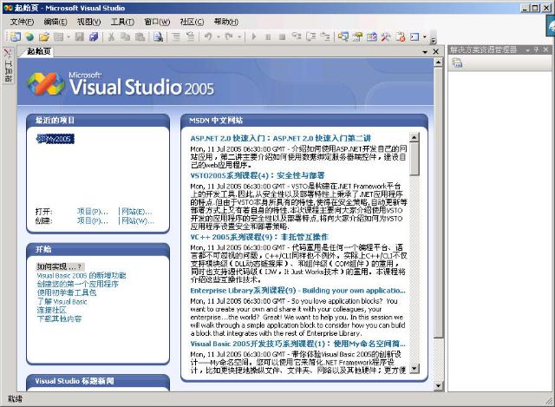This screenshot has width=555, height=407.
Task: Click MSDN news list scroll down arrow
Action: coord(415,369)
